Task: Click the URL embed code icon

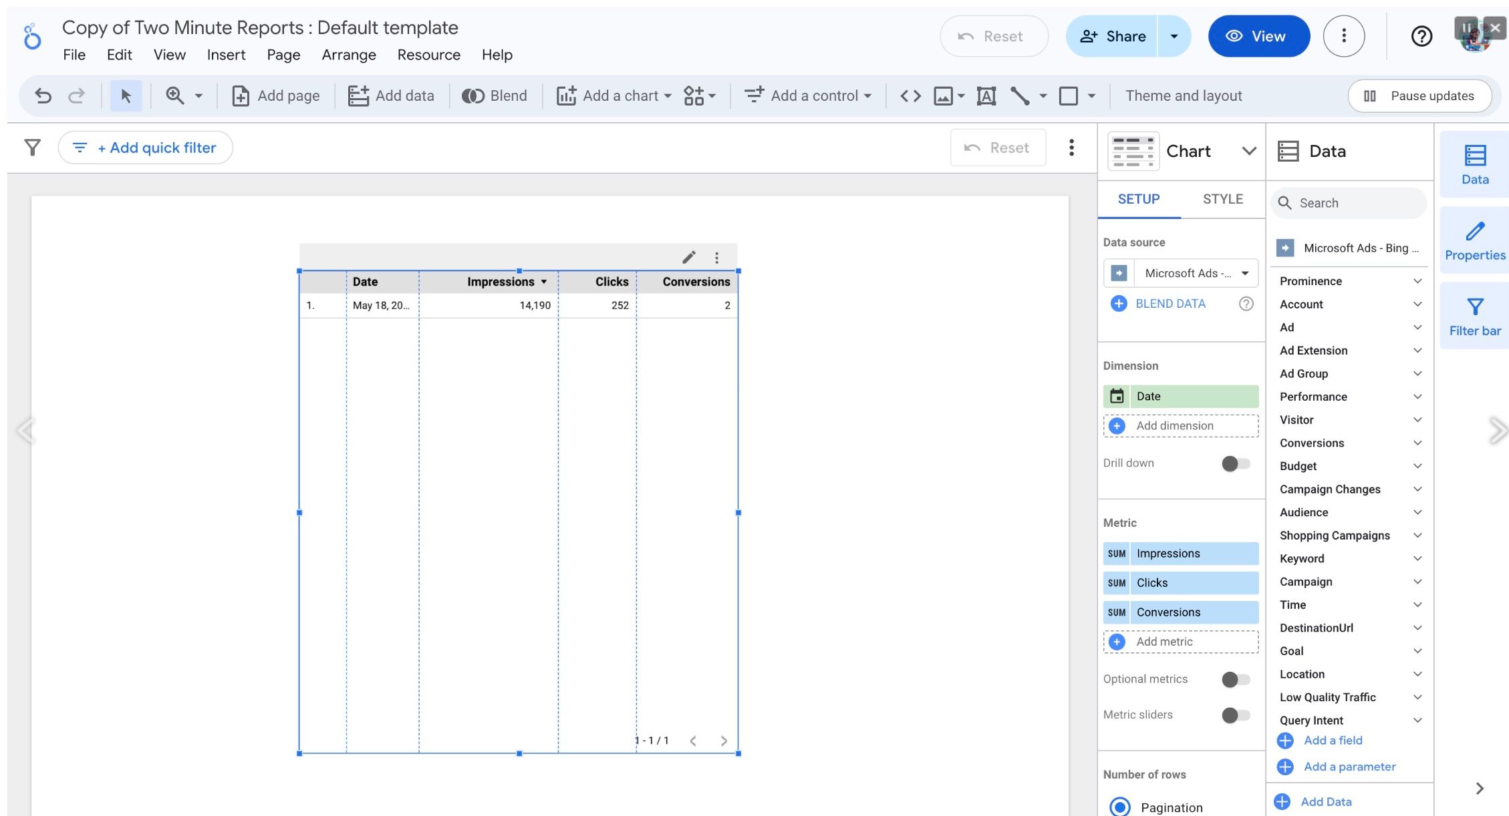Action: tap(910, 96)
